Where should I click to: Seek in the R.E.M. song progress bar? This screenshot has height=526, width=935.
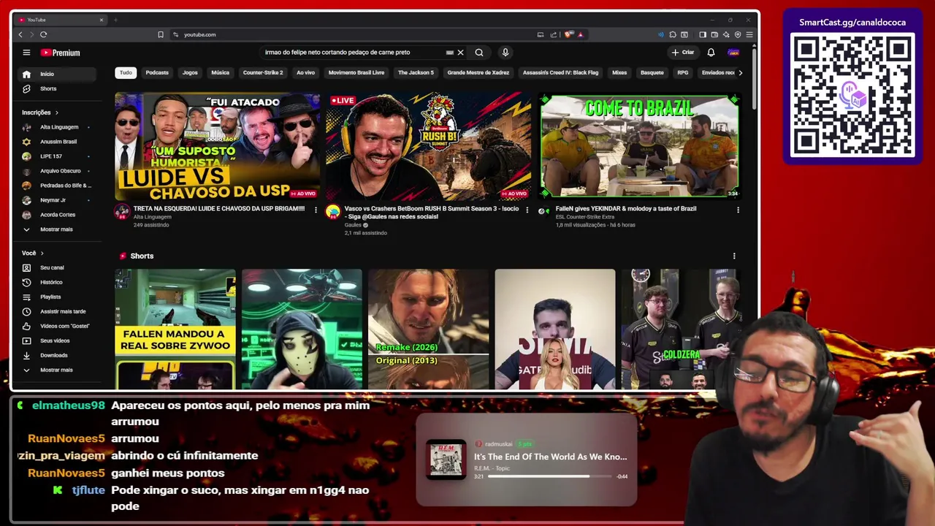click(x=550, y=476)
